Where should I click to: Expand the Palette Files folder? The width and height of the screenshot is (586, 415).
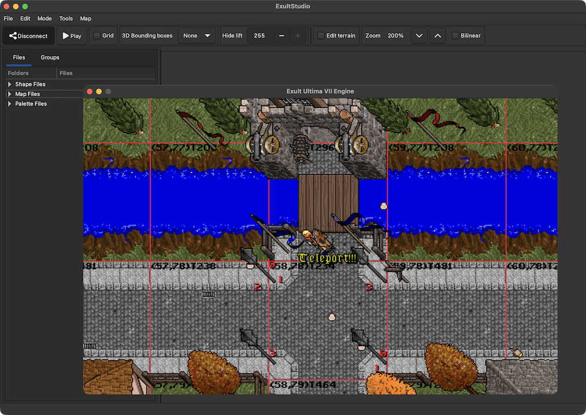[x=10, y=104]
